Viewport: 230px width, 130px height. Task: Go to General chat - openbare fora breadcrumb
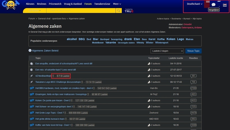pyautogui.click(x=52, y=19)
